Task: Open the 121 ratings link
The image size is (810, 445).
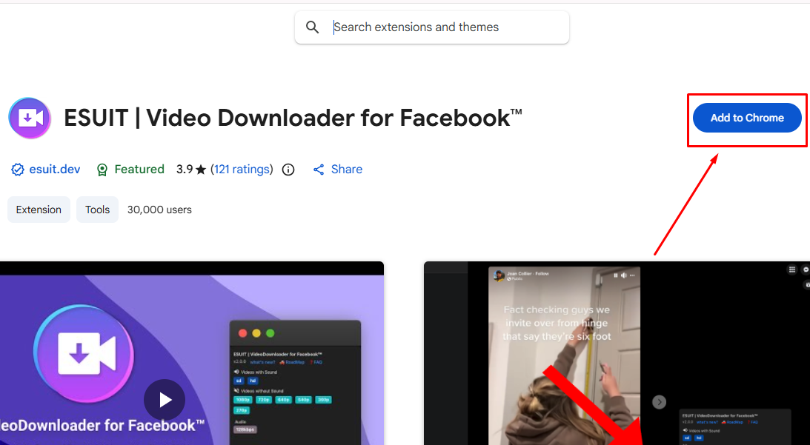Action: 242,169
